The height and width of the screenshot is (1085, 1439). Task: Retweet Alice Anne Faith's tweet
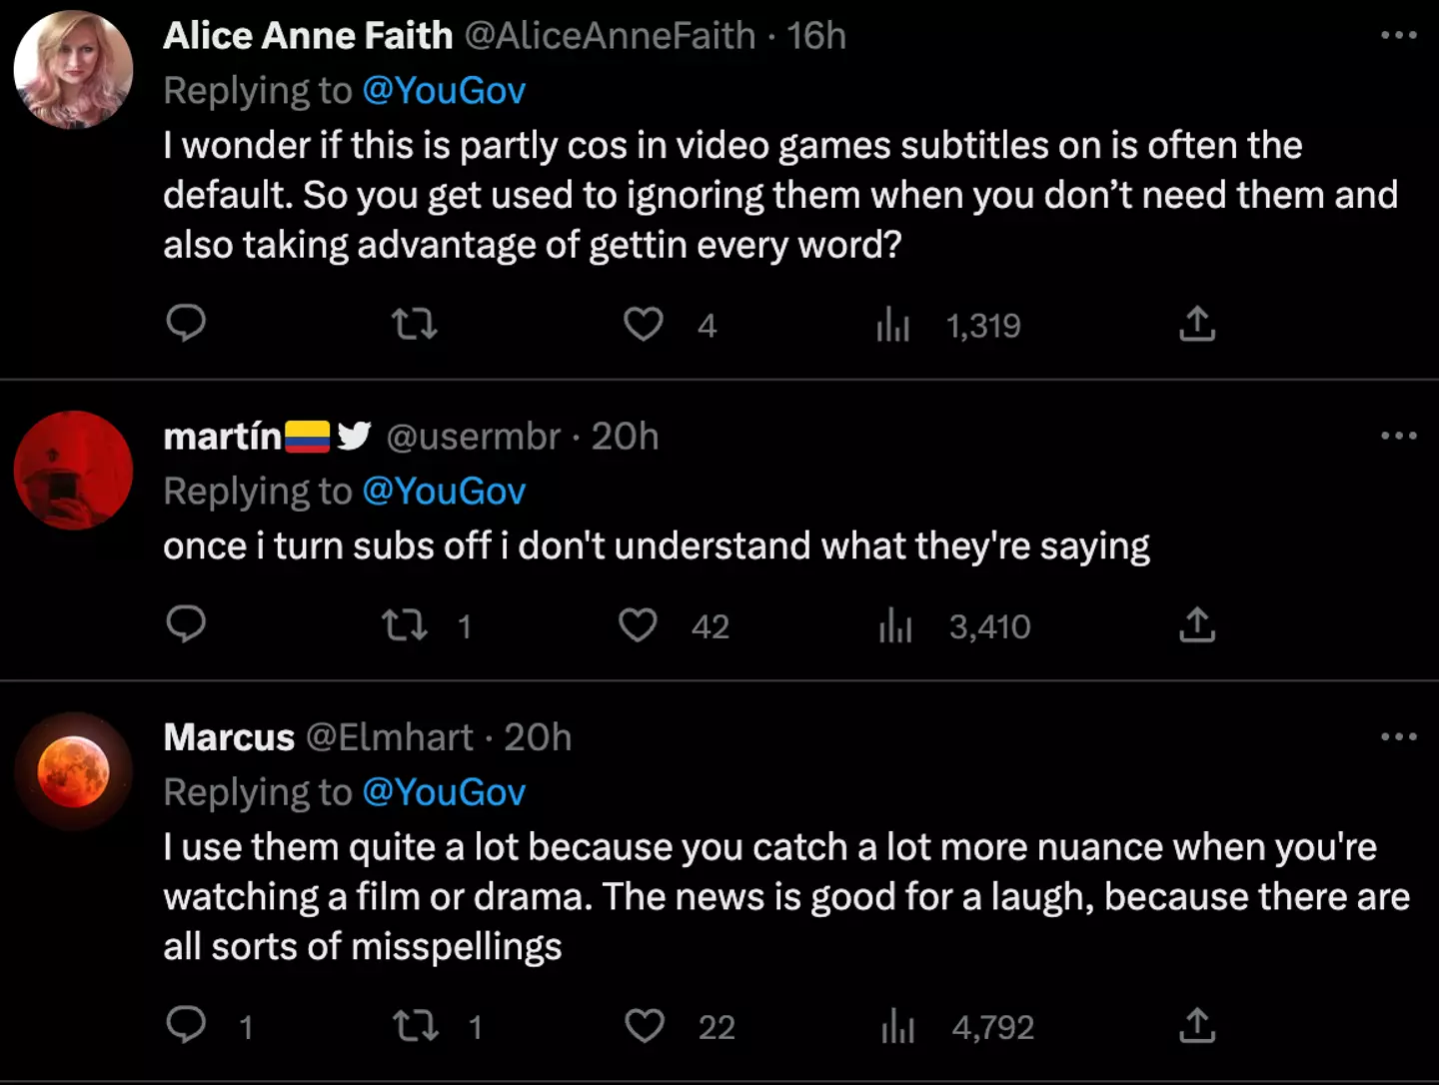(414, 324)
